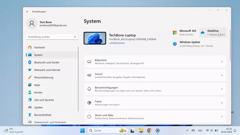Screen dimensions: 240x135
Task: Click the tray volume speaker icon
Action: pos(212,131)
